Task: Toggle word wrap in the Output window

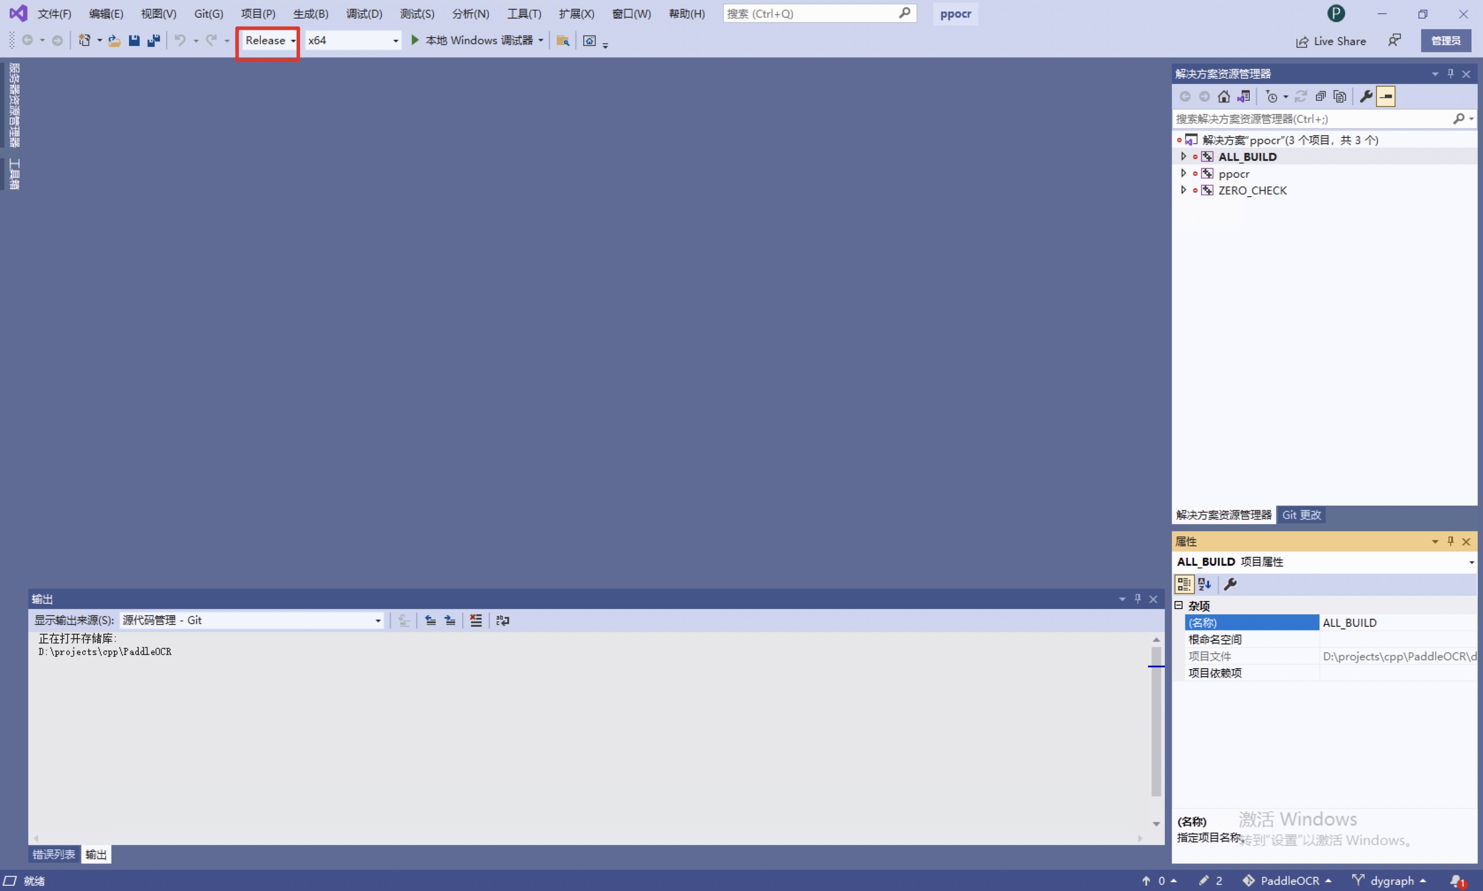Action: 502,620
